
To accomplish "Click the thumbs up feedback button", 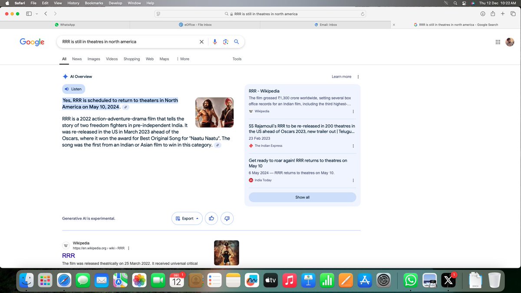I will click(211, 218).
